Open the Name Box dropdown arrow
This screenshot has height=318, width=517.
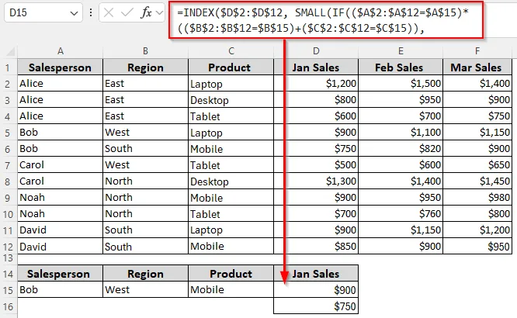coord(74,13)
